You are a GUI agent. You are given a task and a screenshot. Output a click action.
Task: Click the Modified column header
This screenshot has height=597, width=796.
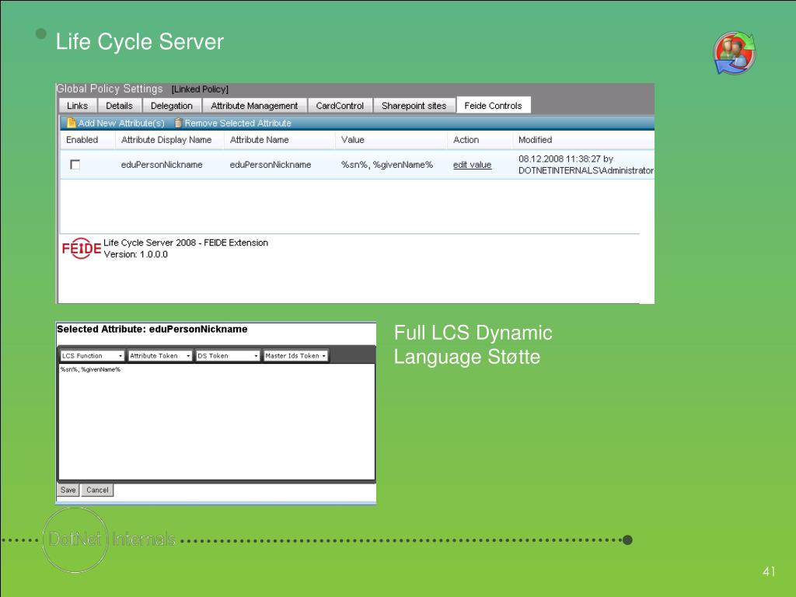[x=535, y=140]
